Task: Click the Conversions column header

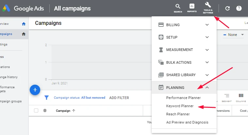Action: (x=223, y=110)
